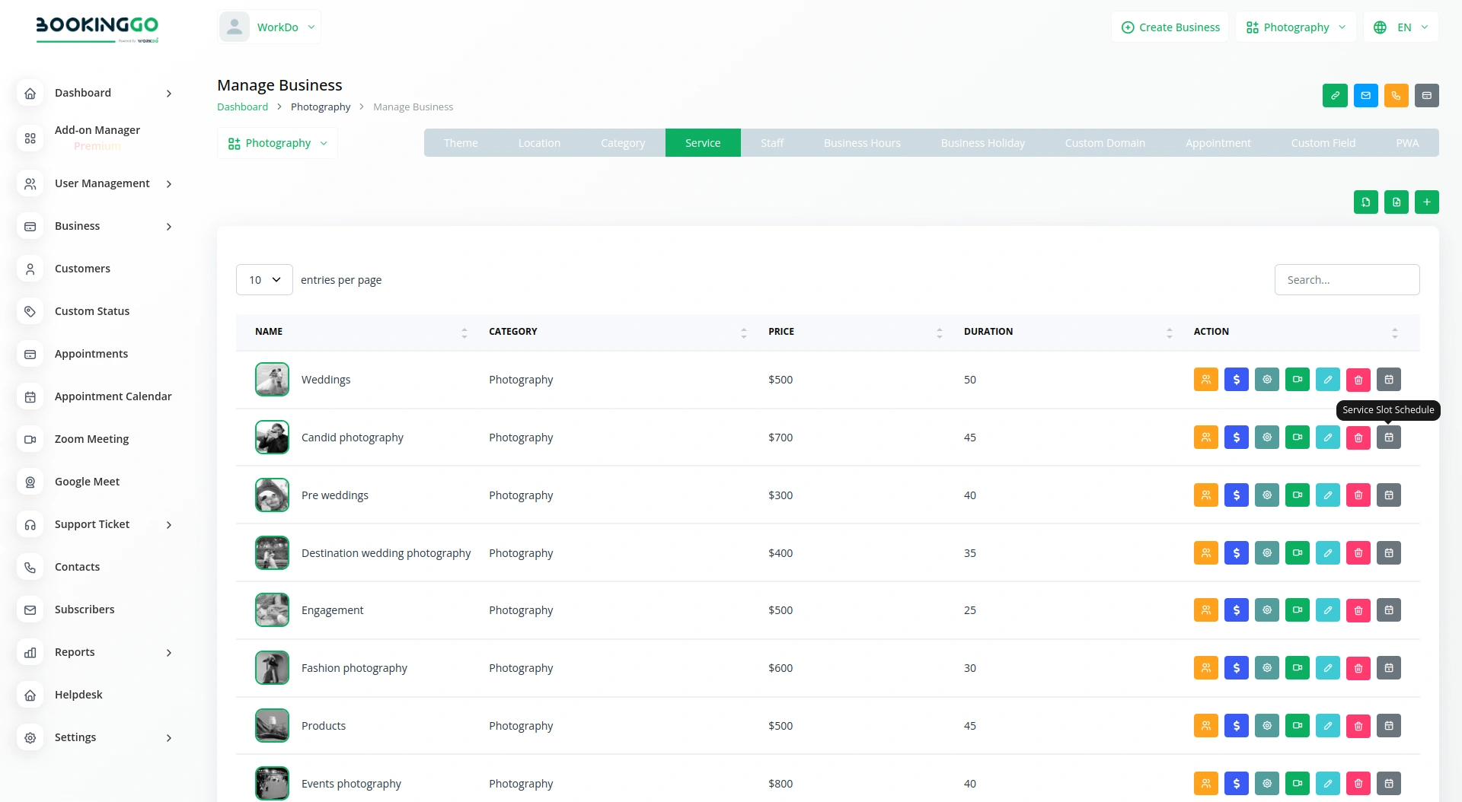This screenshot has height=802, width=1462.
Task: Assign staff to the Engagement service
Action: coord(1205,609)
